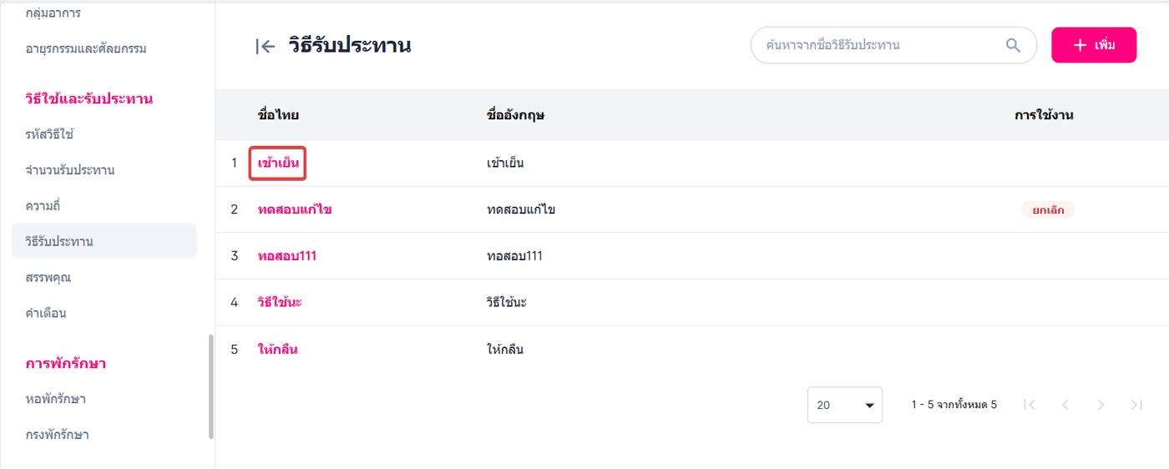
Task: Navigate to ความถี่ in the sidebar
Action: pyautogui.click(x=43, y=205)
